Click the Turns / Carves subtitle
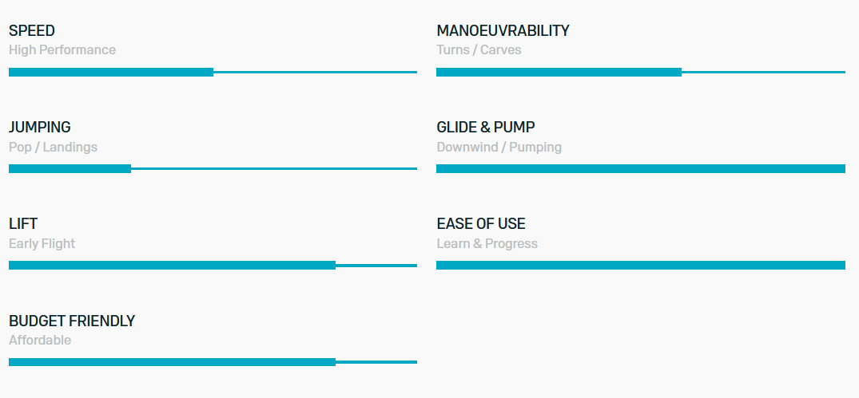This screenshot has width=859, height=398. click(x=479, y=49)
